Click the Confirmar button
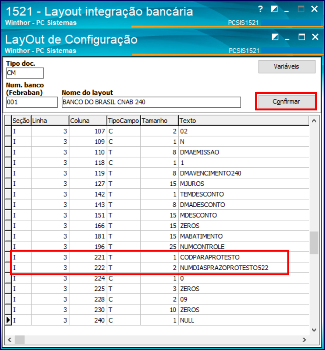Image resolution: width=325 pixels, height=350 pixels. (287, 101)
